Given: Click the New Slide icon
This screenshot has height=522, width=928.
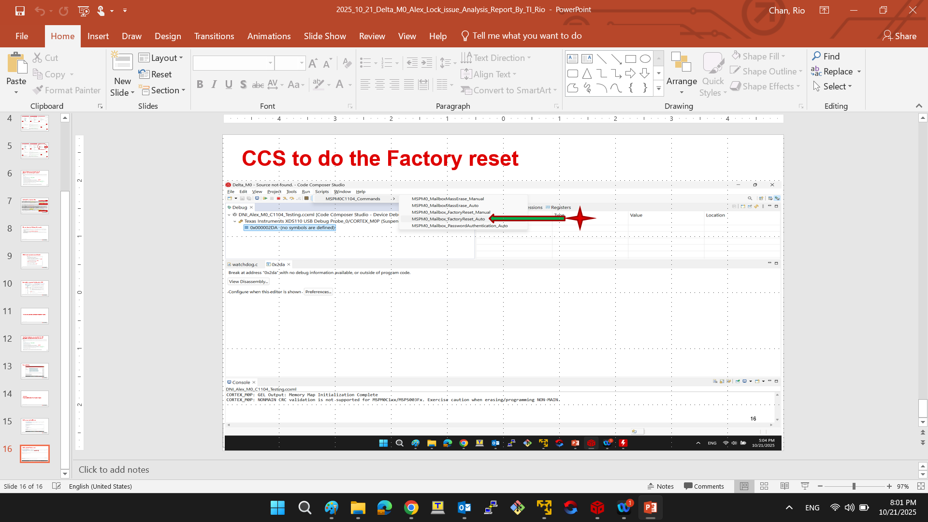Looking at the screenshot, I should (122, 62).
